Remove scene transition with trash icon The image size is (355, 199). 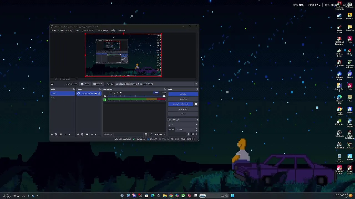pos(192,134)
